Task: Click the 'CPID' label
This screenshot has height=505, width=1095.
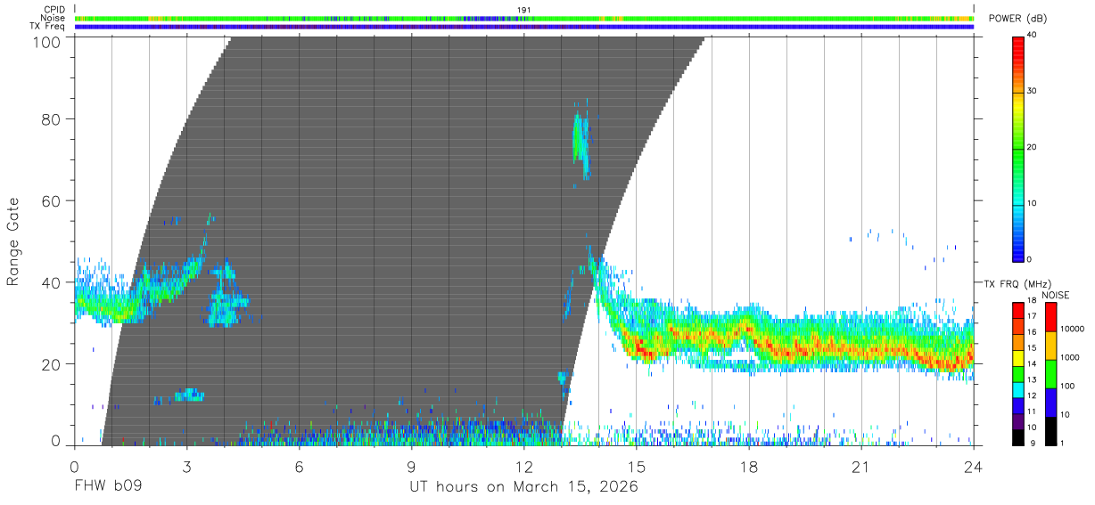Action: coord(54,9)
